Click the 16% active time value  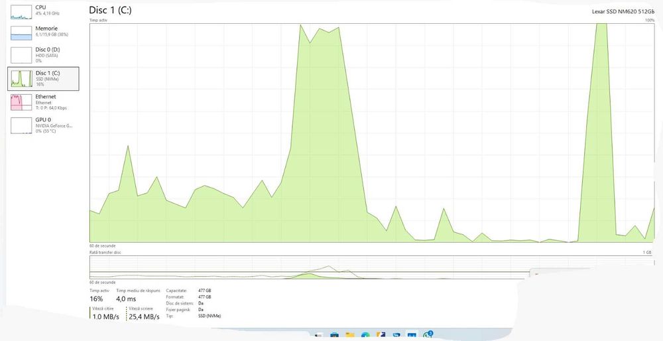point(96,299)
